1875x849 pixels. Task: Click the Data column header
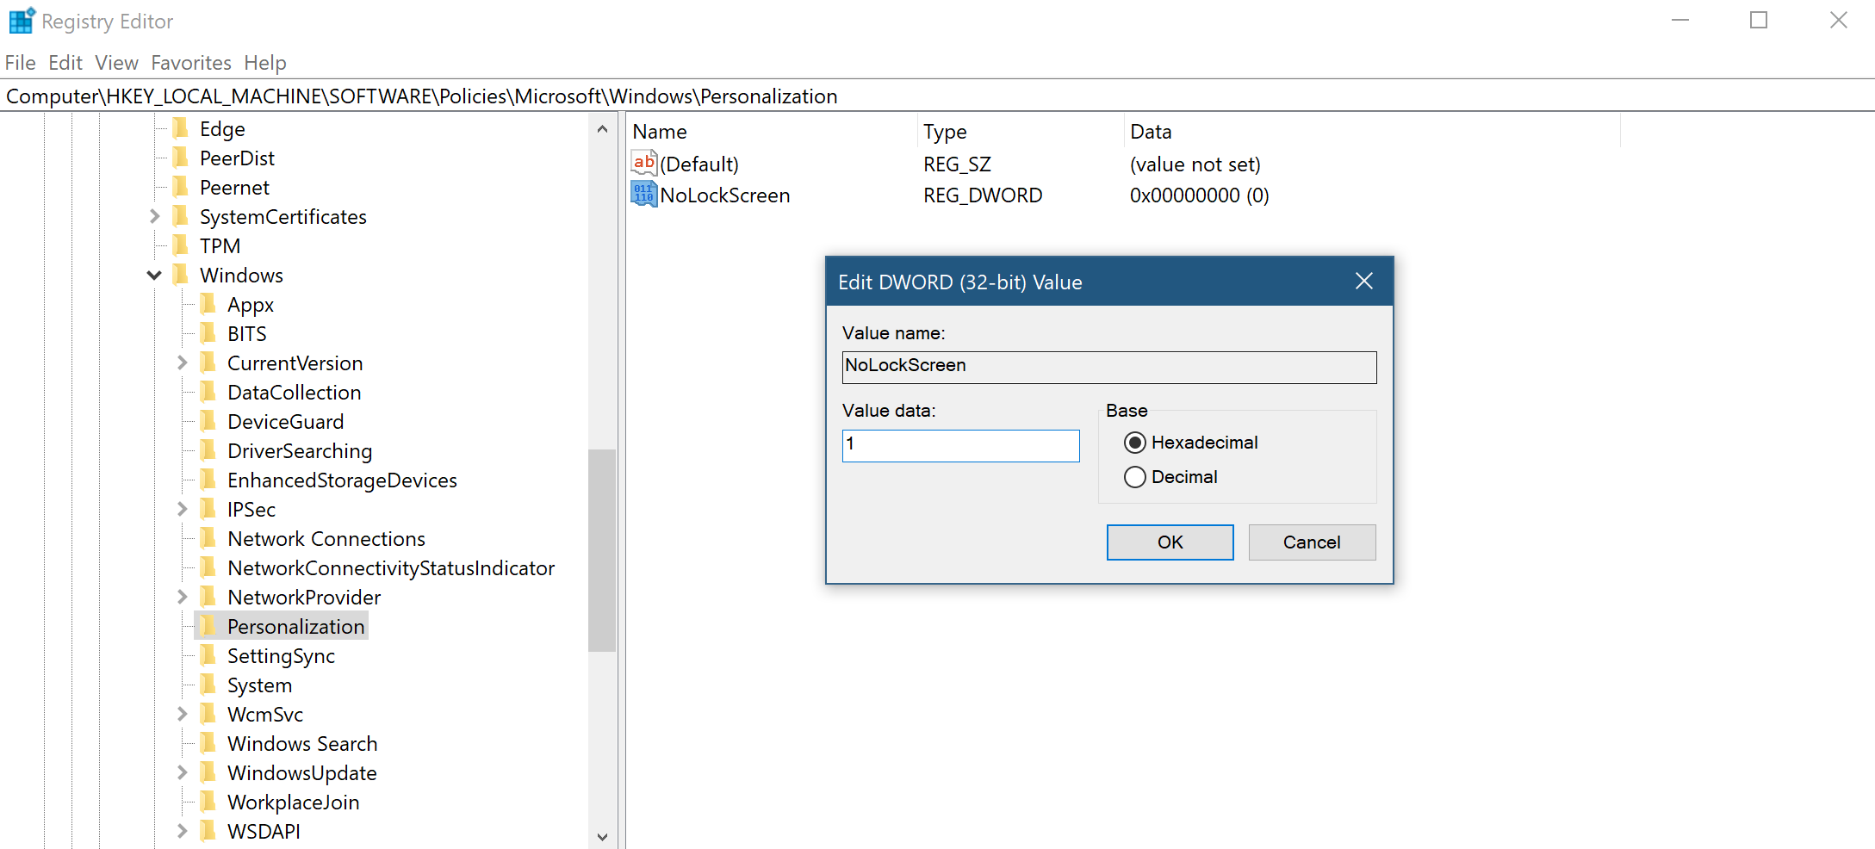1372,132
